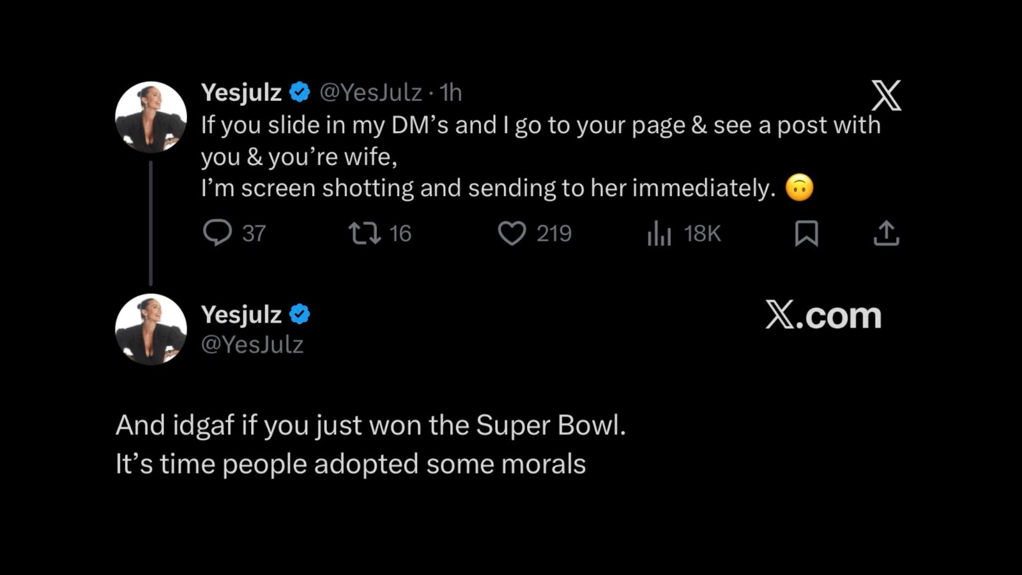The image size is (1022, 575).
Task: Click the @YesJulz handle in the quoted tweet
Action: [254, 345]
